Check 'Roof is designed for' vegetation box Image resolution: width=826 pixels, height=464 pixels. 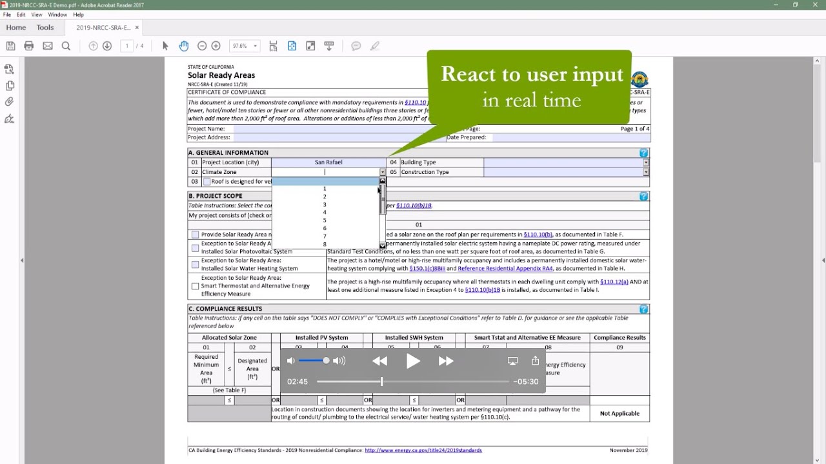(206, 182)
